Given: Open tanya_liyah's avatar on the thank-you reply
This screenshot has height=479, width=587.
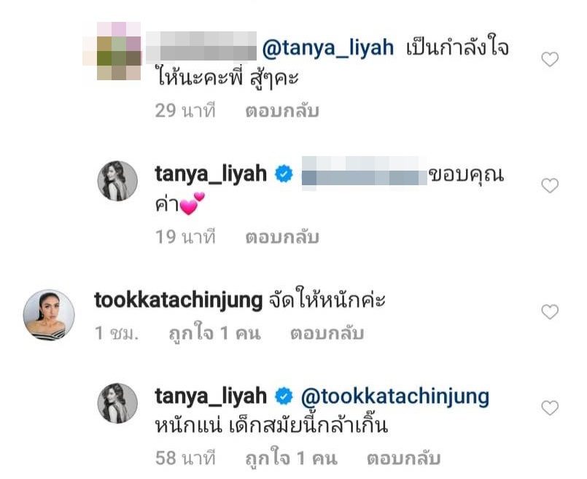Looking at the screenshot, I should 117,181.
